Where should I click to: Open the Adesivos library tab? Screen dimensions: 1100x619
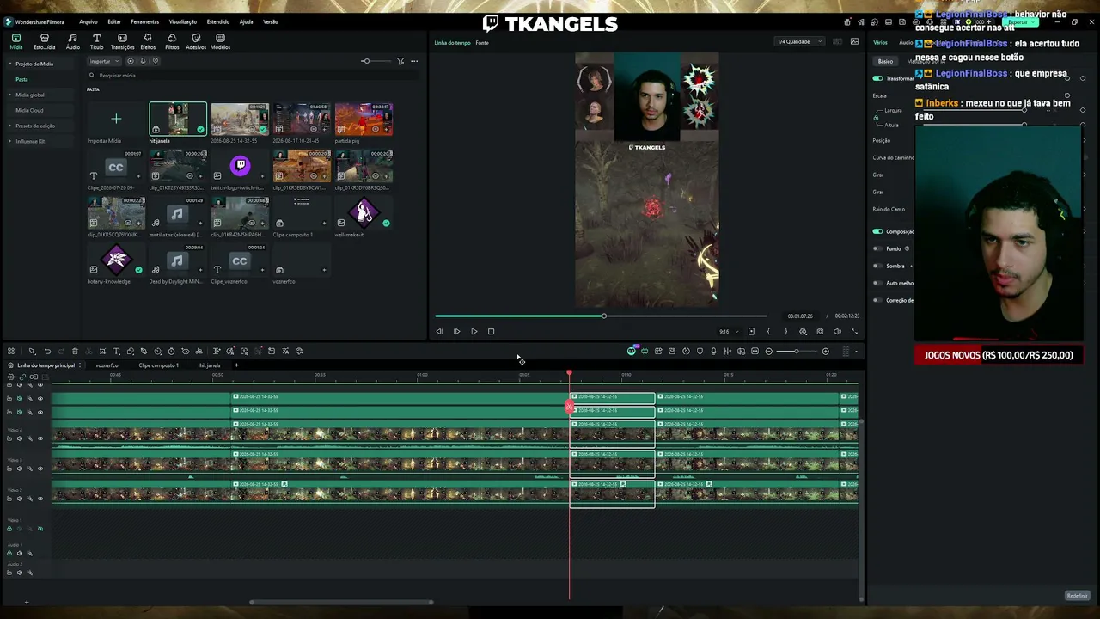pyautogui.click(x=196, y=41)
